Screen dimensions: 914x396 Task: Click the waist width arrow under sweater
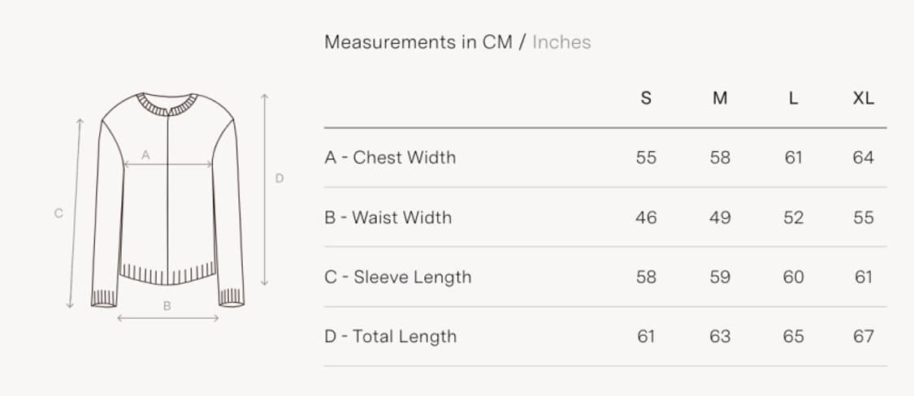point(167,318)
